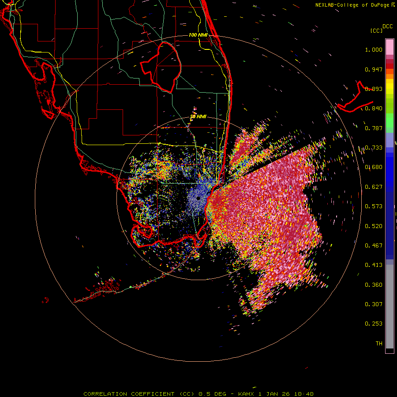Viewport: 397px width, 397px height.
Task: Click the 0.360 scale value
Action: [x=374, y=285]
